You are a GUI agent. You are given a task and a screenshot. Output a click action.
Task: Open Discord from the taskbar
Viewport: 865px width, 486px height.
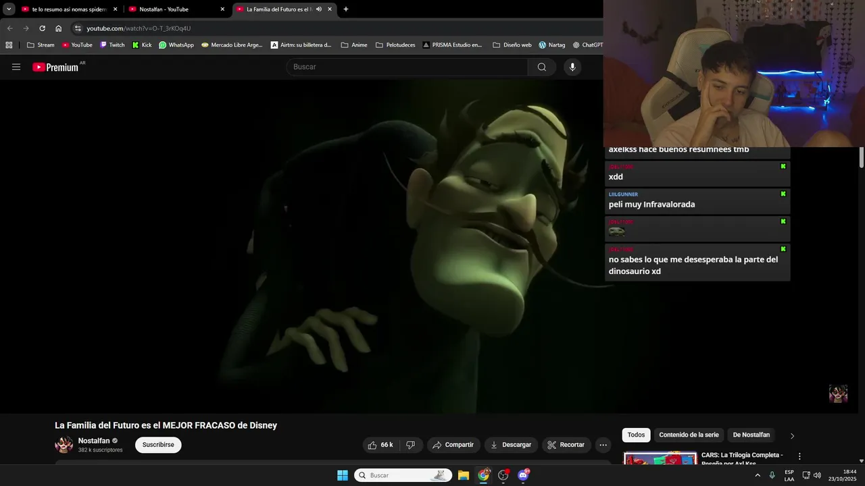[523, 475]
